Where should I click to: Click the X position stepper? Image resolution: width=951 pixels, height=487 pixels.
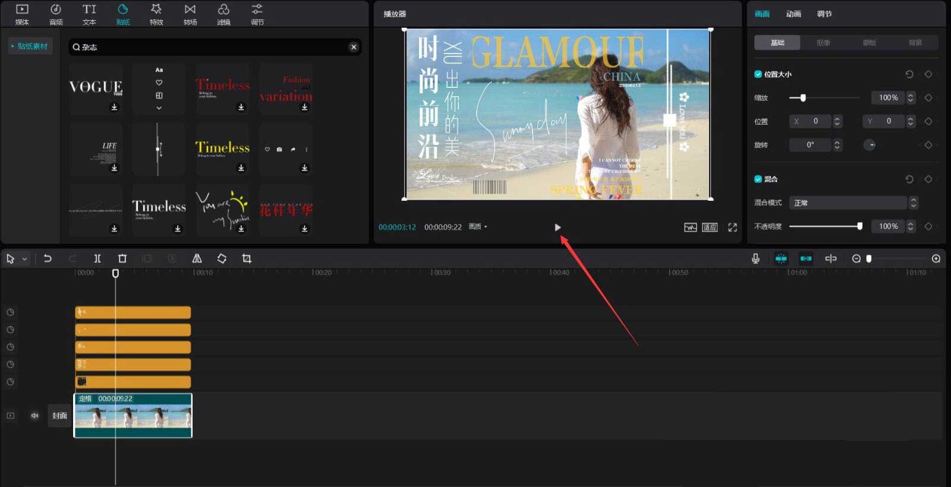pyautogui.click(x=837, y=121)
